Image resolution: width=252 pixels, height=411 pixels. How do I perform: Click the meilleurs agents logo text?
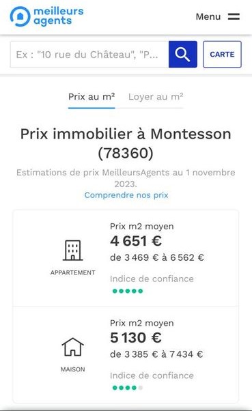pos(59,16)
